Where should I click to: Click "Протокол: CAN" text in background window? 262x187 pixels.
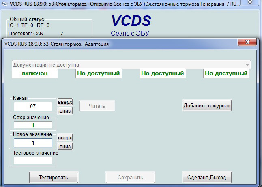26,34
